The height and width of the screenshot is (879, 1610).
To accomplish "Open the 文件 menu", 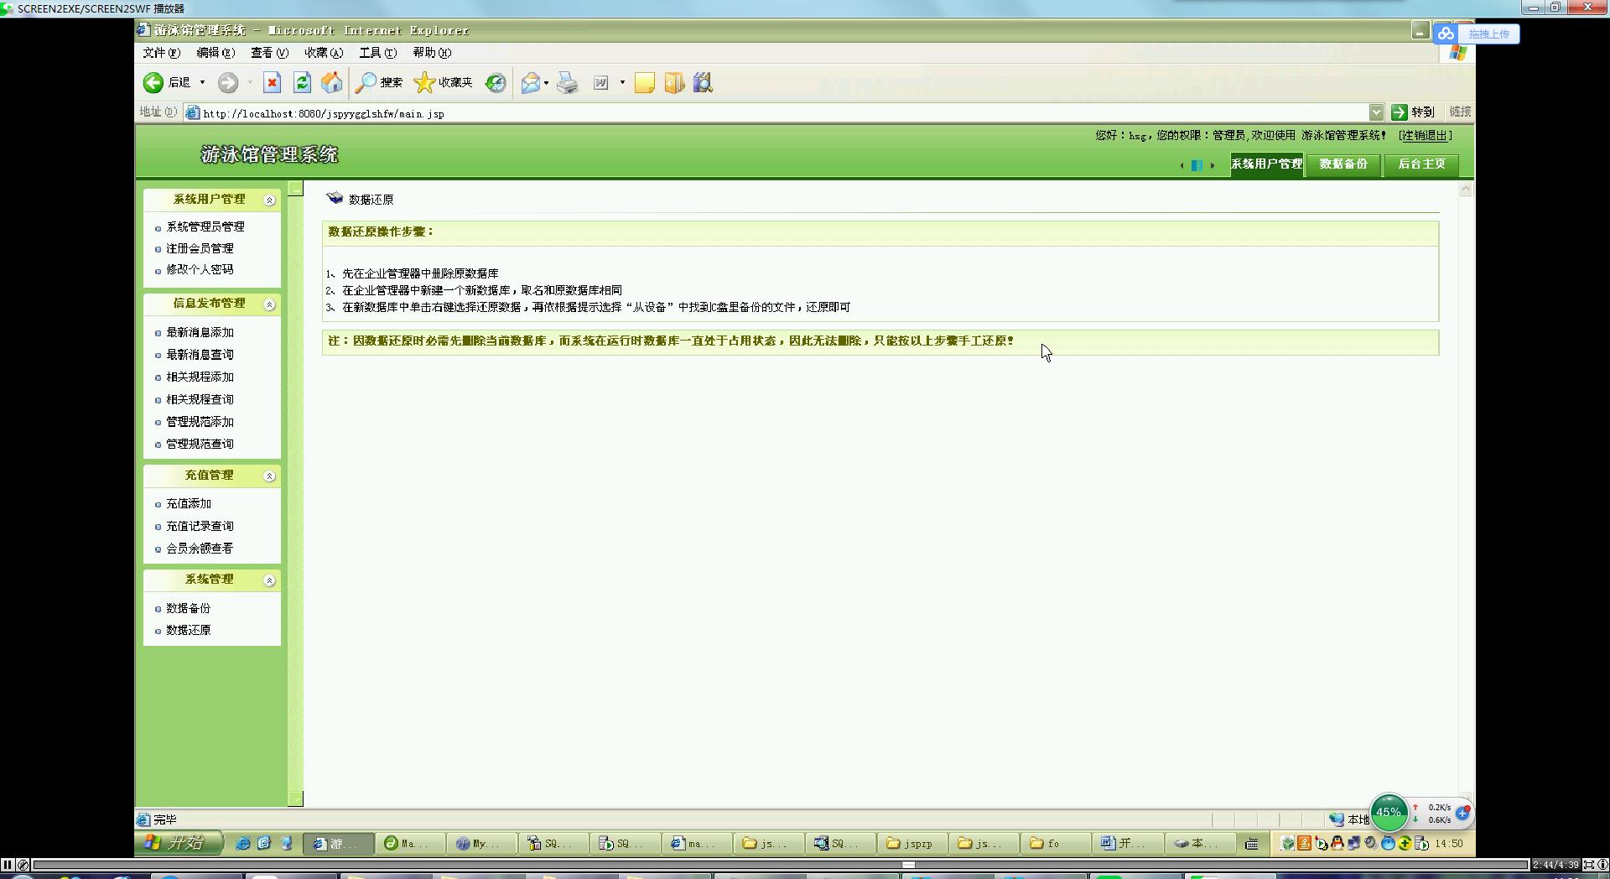I will click(x=161, y=52).
